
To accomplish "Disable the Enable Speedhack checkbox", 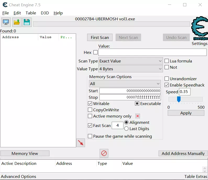I will point(167,85).
